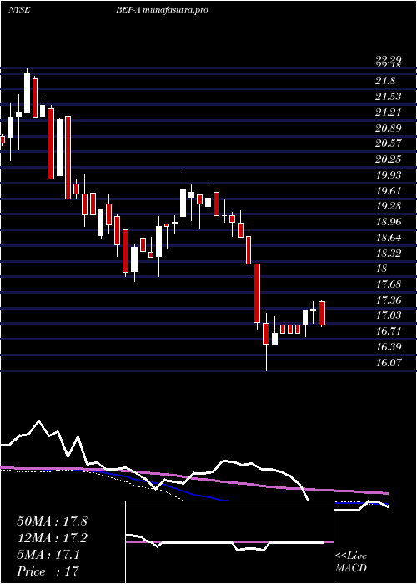This screenshot has width=417, height=584.
Task: Click the 20.89 price axis label
Action: pyautogui.click(x=389, y=128)
